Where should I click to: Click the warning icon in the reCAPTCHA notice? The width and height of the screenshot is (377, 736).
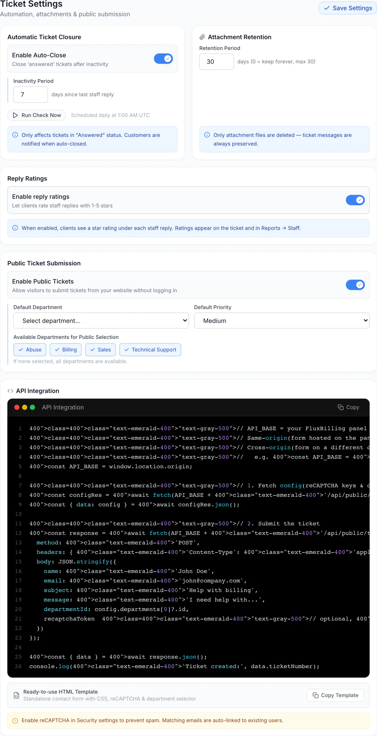pos(15,721)
